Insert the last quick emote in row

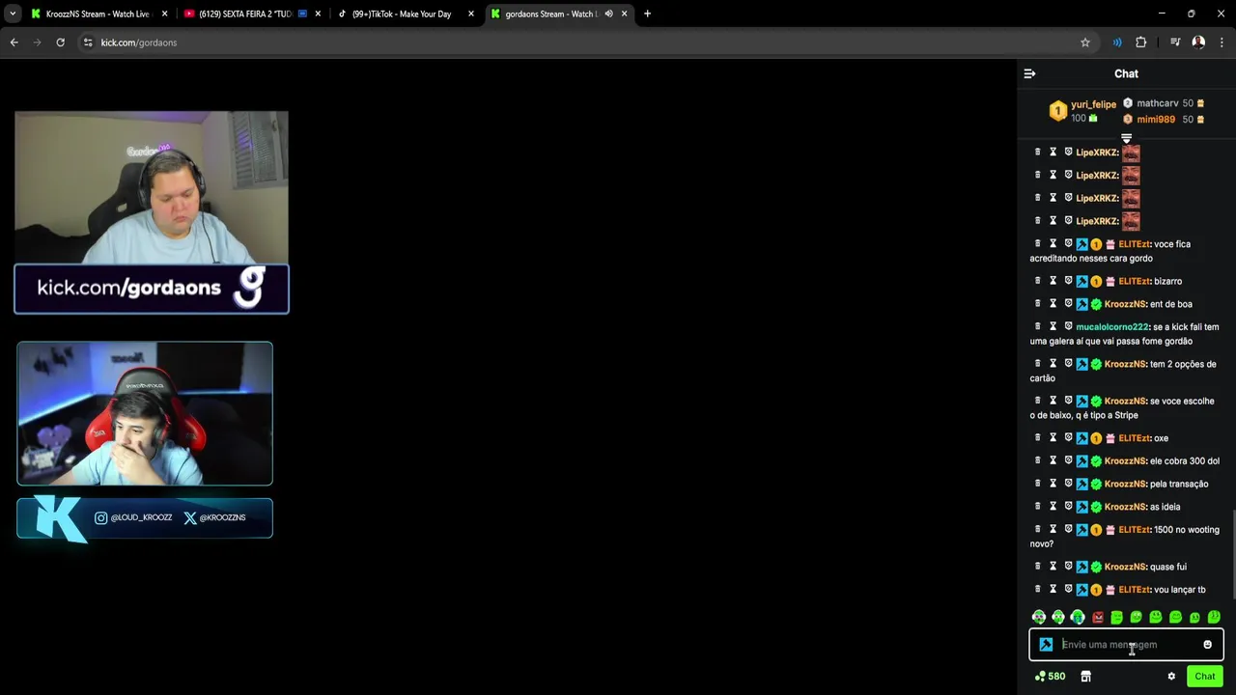(x=1214, y=617)
